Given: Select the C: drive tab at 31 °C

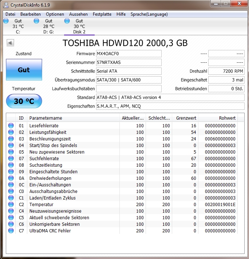Looking at the screenshot, I should pyautogui.click(x=18, y=26).
